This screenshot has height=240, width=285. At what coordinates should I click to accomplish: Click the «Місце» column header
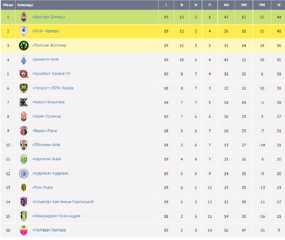coord(8,5)
